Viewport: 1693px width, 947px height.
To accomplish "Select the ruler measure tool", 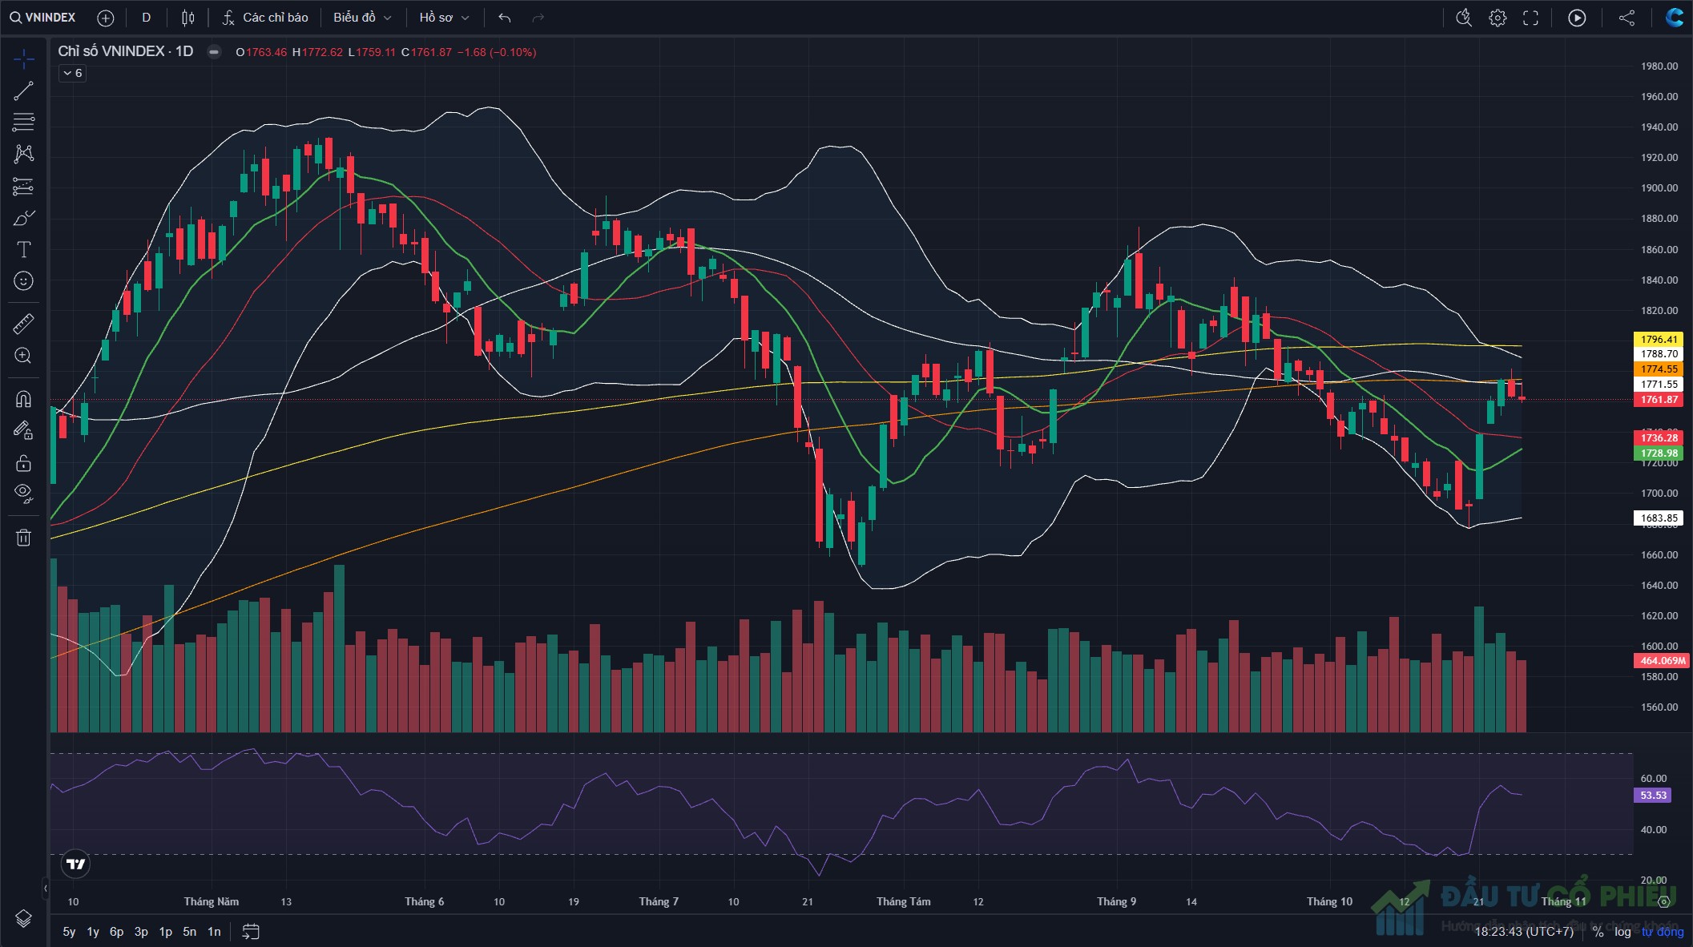I will [x=23, y=324].
